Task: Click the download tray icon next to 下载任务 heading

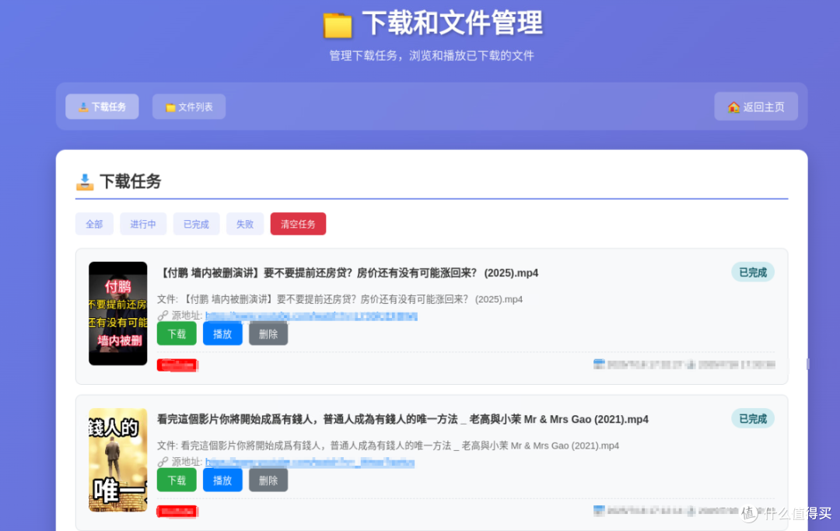Action: pyautogui.click(x=85, y=182)
